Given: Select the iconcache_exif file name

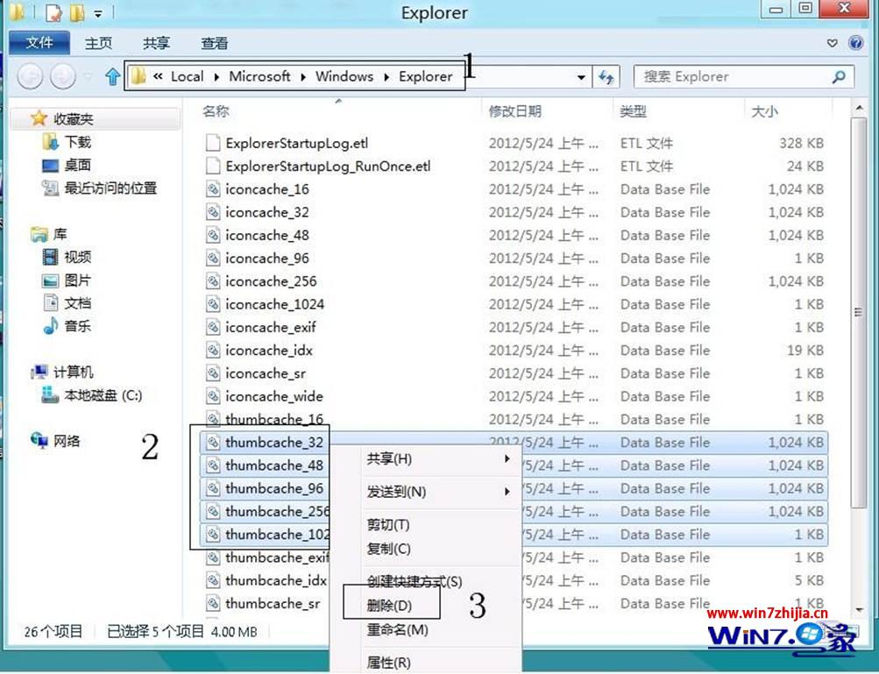Looking at the screenshot, I should point(271,327).
